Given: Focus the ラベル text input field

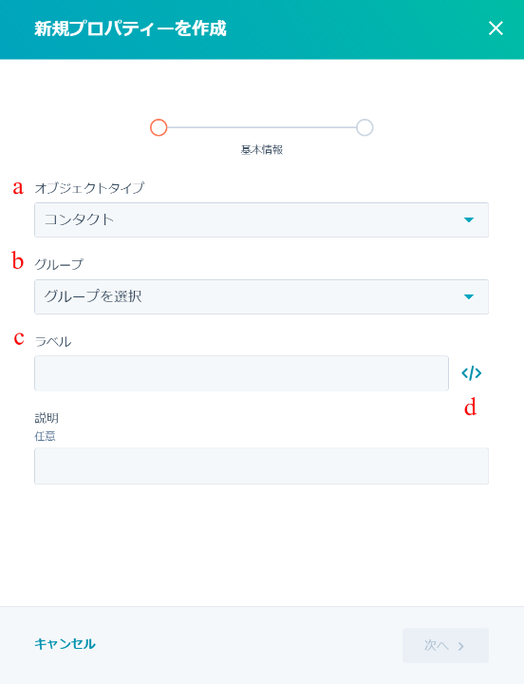Looking at the screenshot, I should click(x=241, y=373).
